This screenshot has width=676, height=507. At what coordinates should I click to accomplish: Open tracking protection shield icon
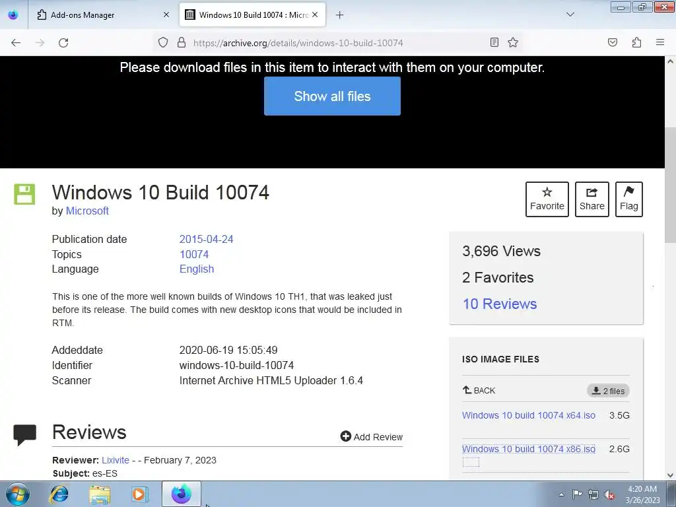click(163, 42)
